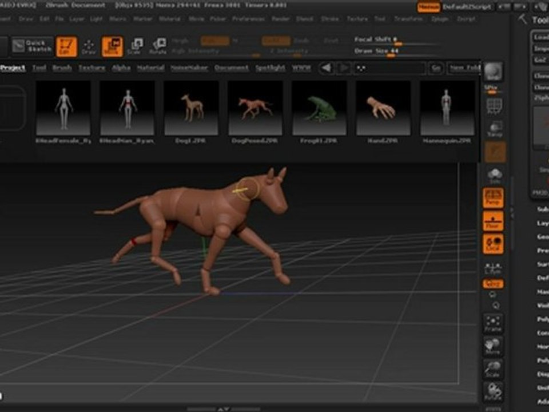Toggle Local transformations button
Image resolution: width=549 pixels, height=412 pixels.
tap(492, 244)
